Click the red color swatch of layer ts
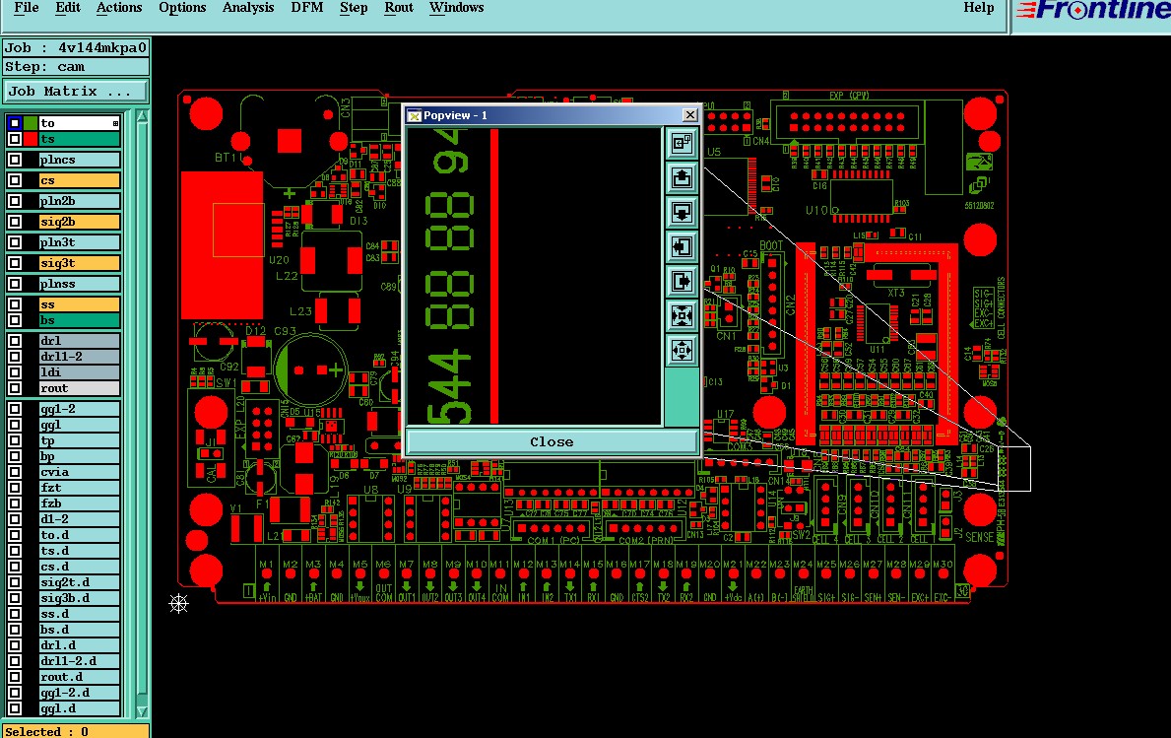This screenshot has height=738, width=1171. click(x=30, y=139)
